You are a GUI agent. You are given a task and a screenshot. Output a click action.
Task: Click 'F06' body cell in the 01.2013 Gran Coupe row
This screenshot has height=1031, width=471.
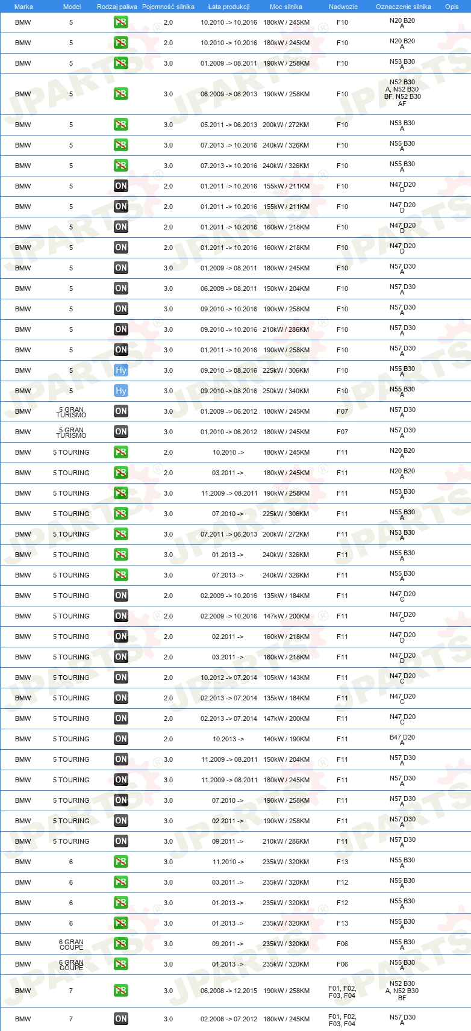click(x=342, y=964)
